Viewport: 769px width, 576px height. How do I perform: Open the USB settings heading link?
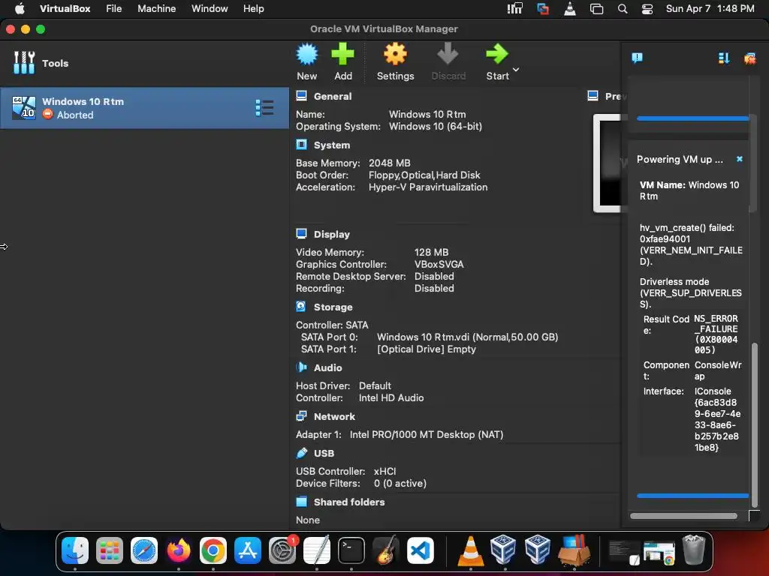(x=324, y=453)
